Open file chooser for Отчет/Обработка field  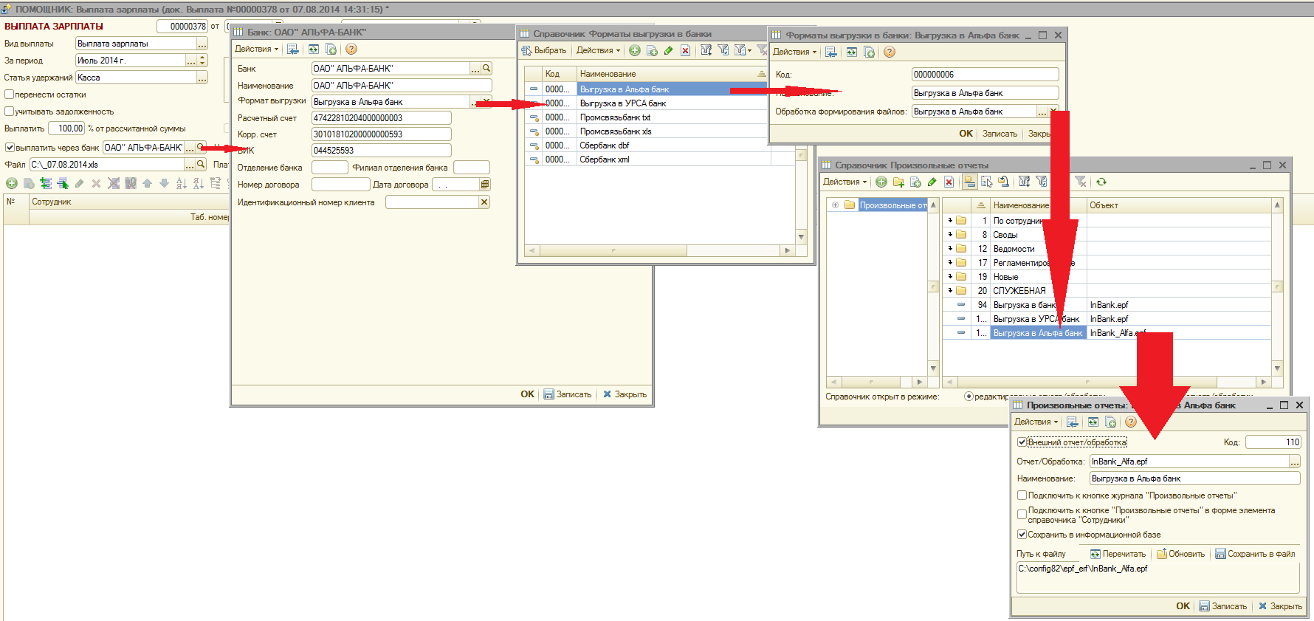pos(1295,462)
